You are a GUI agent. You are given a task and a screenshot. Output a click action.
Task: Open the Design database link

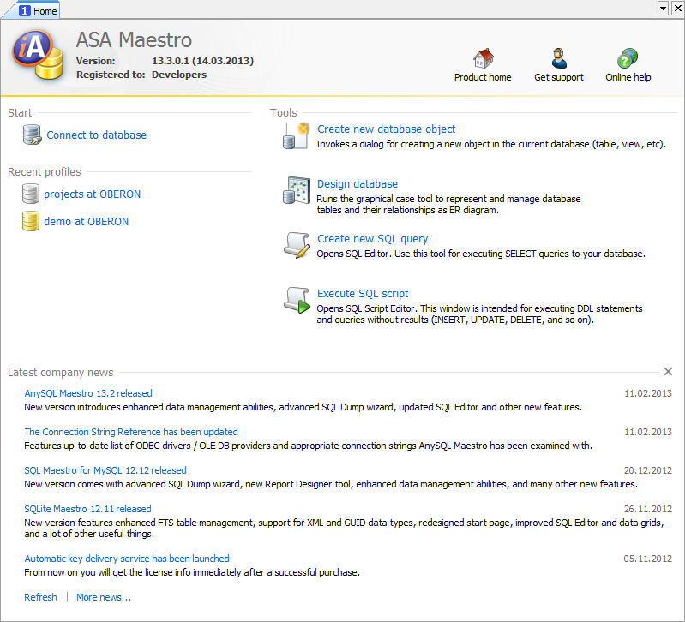(x=358, y=183)
